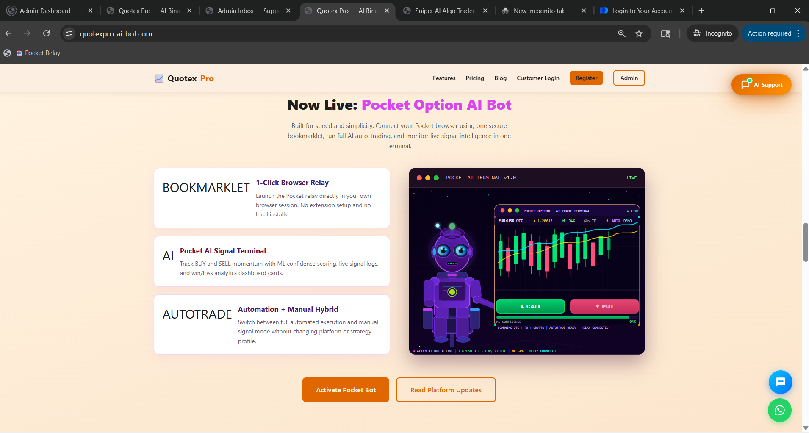809x433 pixels.
Task: Click the browser forward arrow
Action: click(x=28, y=33)
